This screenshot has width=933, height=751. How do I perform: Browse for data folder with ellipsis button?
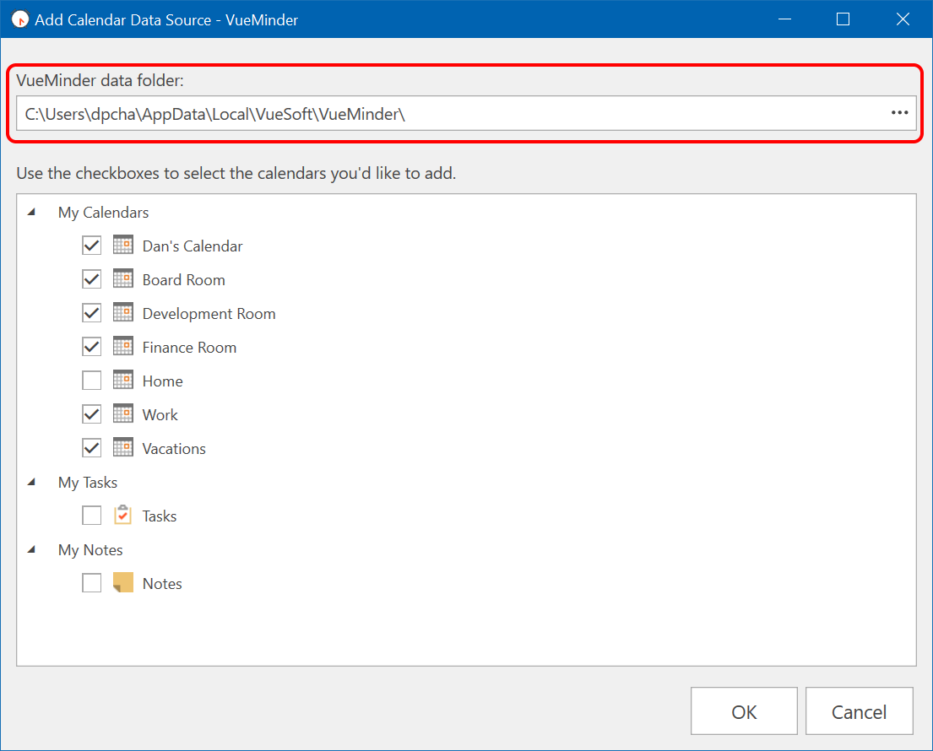[x=899, y=113]
